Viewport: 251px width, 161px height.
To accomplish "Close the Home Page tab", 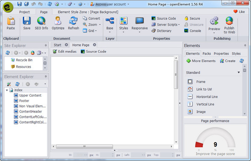I will pos(95,45).
